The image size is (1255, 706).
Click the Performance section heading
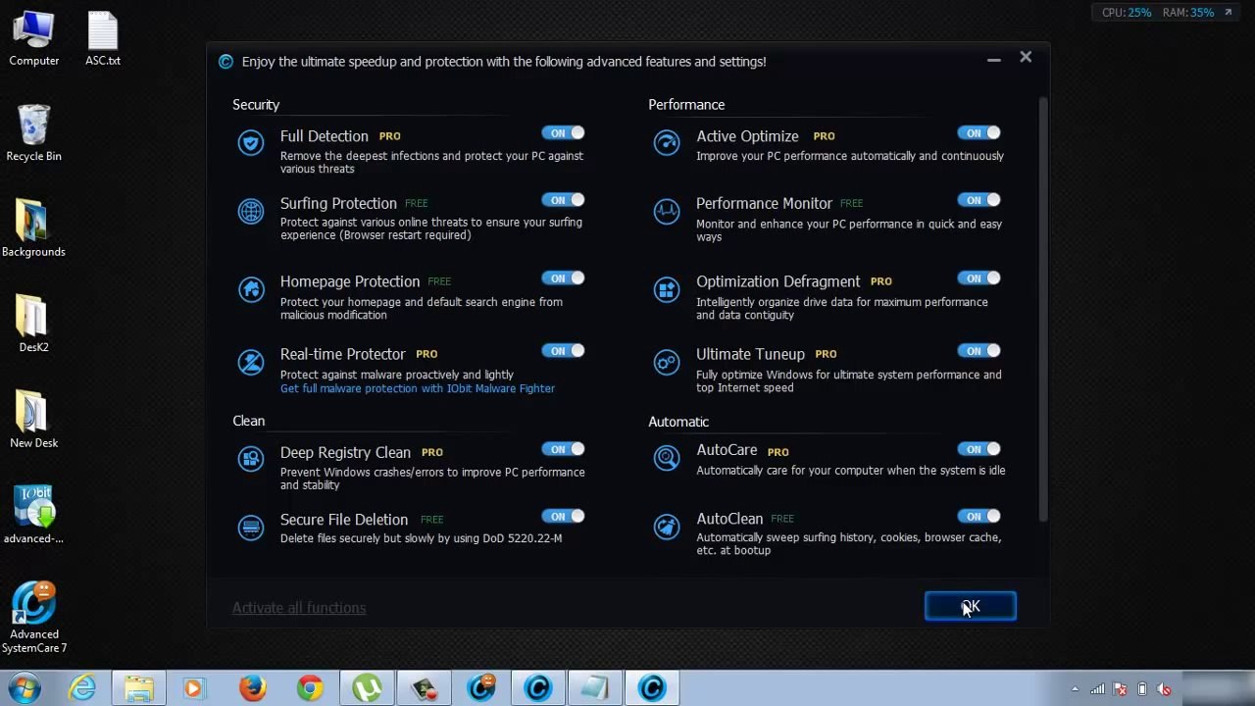pyautogui.click(x=686, y=105)
